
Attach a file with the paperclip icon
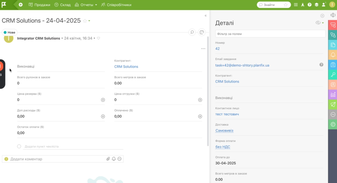(x=108, y=159)
